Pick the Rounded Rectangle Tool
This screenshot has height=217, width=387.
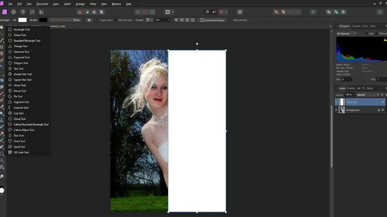(28, 41)
